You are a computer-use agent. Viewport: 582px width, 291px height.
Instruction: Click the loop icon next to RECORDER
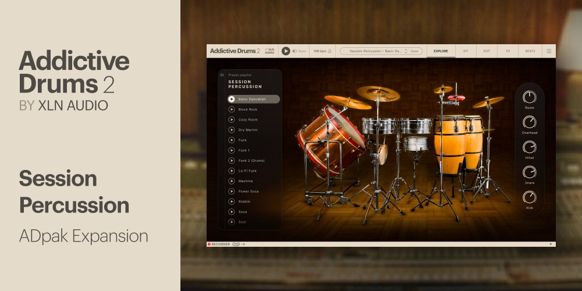click(236, 244)
